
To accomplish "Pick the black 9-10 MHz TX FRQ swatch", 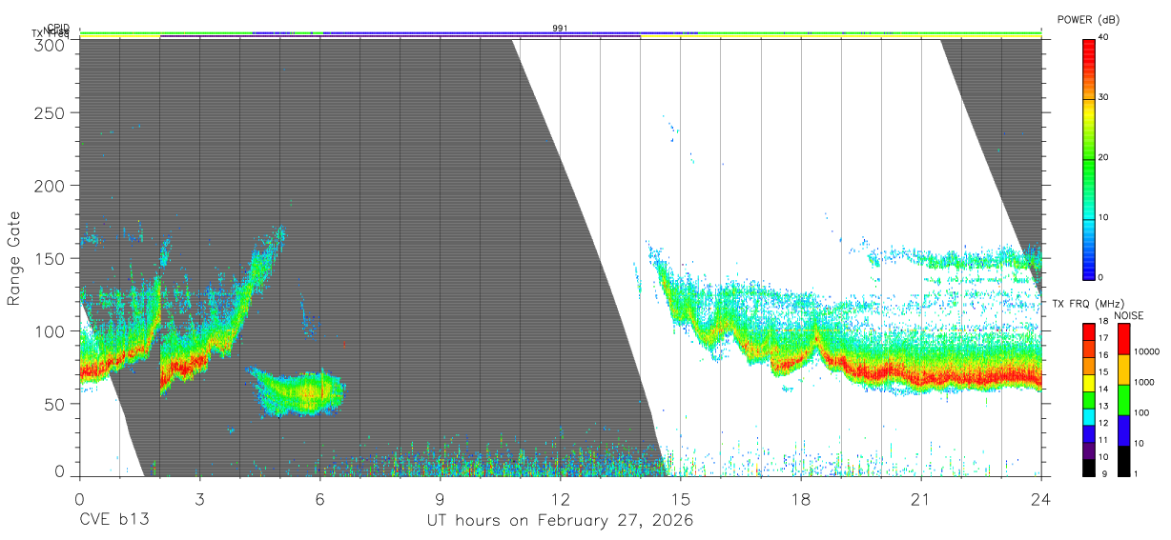I will 1089,467.
